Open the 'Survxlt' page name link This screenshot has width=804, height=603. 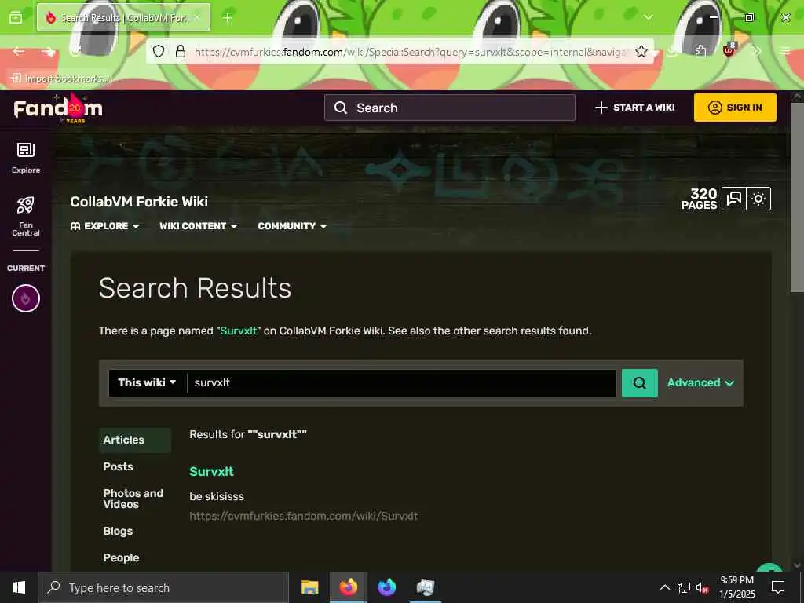click(239, 331)
